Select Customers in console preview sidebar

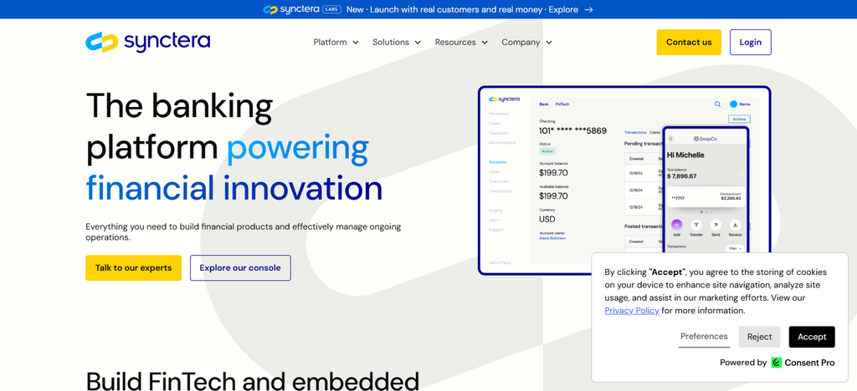[499, 181]
